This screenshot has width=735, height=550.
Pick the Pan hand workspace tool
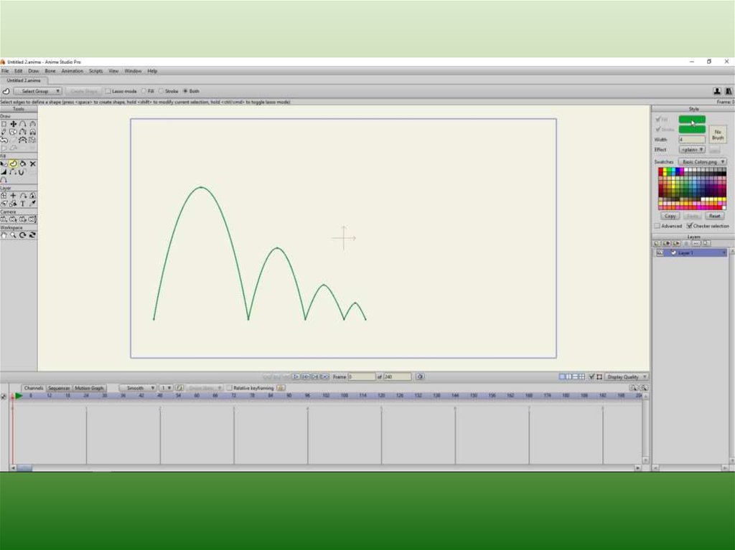[x=4, y=235]
